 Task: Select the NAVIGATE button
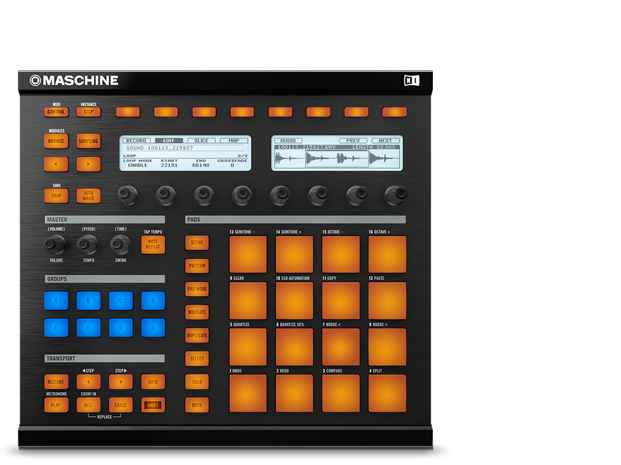(197, 312)
